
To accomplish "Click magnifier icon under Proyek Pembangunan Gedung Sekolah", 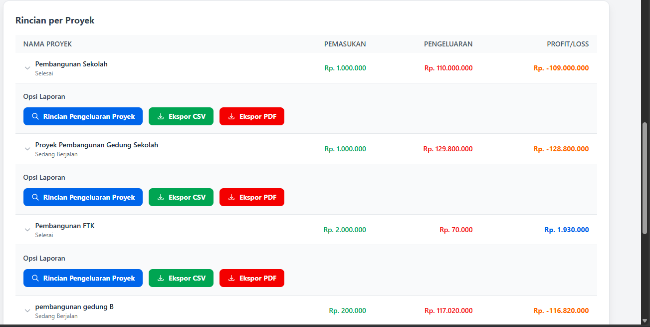I will coord(35,197).
